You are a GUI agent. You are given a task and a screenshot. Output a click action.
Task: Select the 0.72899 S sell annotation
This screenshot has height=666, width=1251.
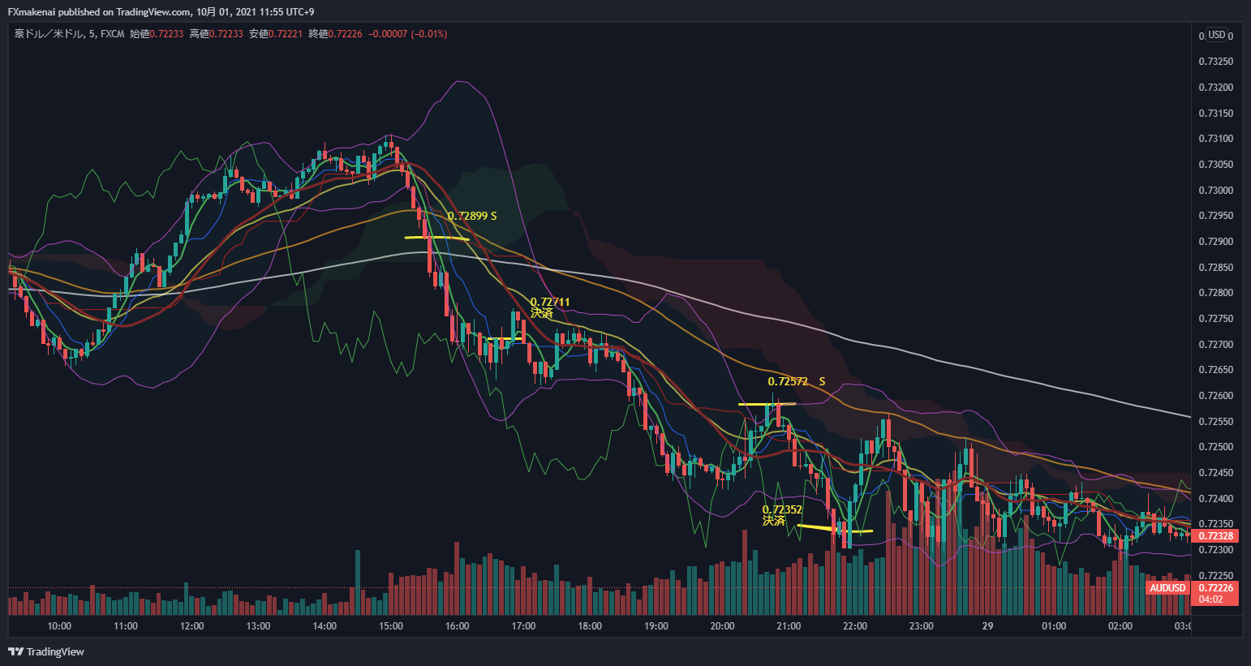coord(472,216)
